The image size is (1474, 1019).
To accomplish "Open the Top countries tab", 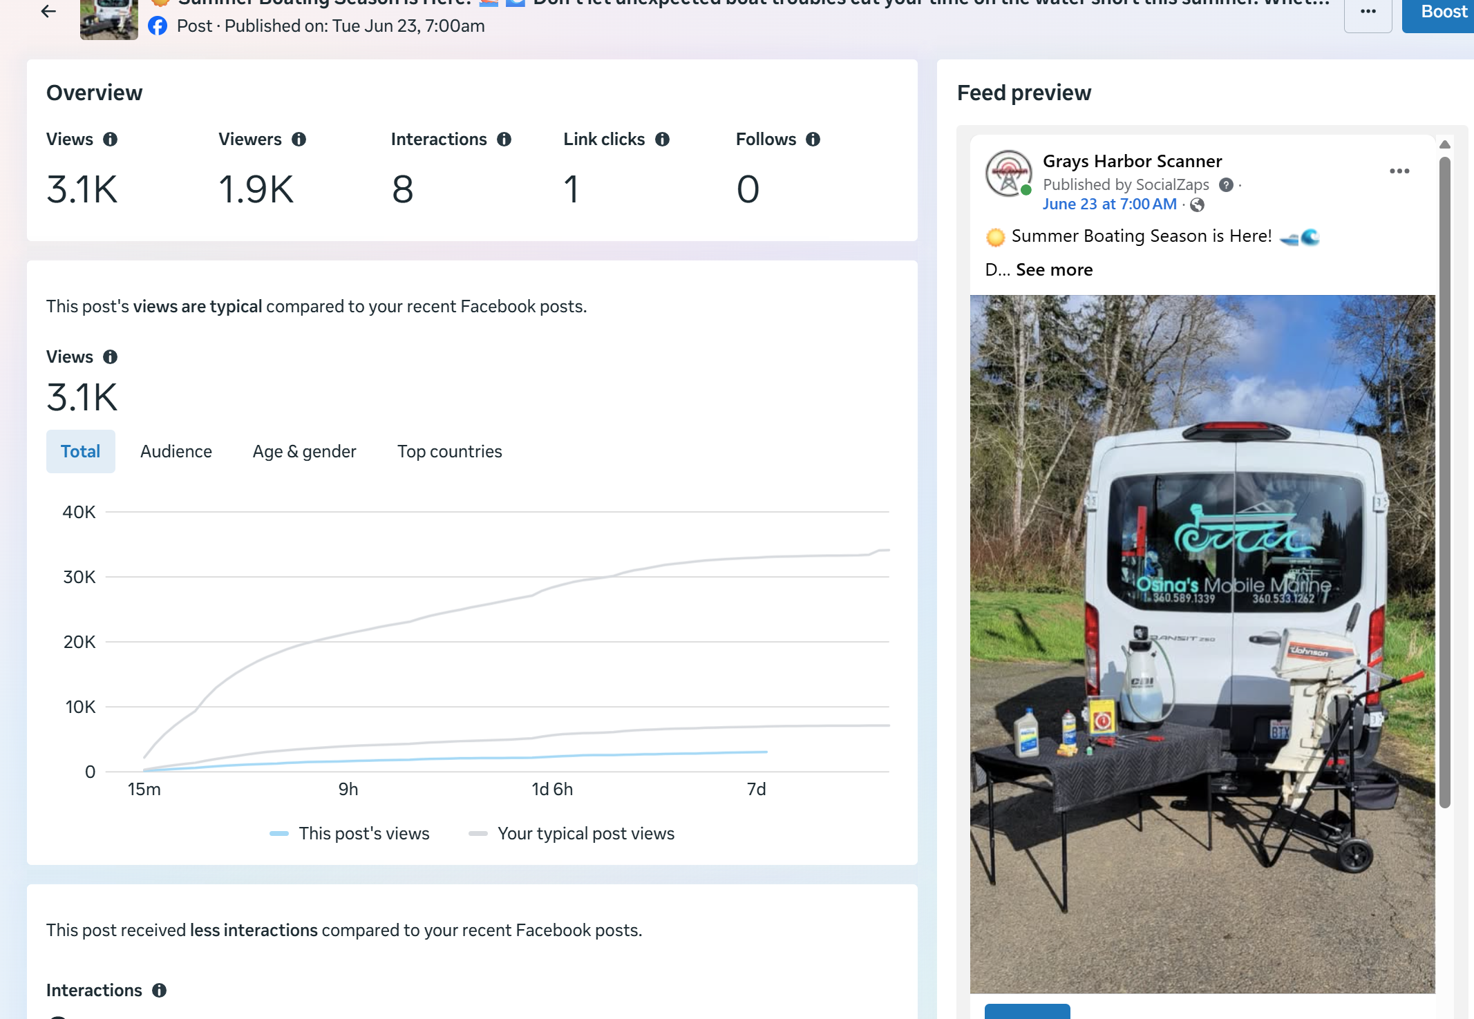I will coord(450,451).
